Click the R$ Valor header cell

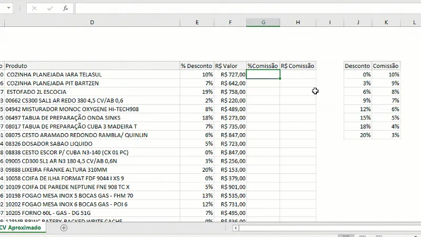tap(230, 66)
